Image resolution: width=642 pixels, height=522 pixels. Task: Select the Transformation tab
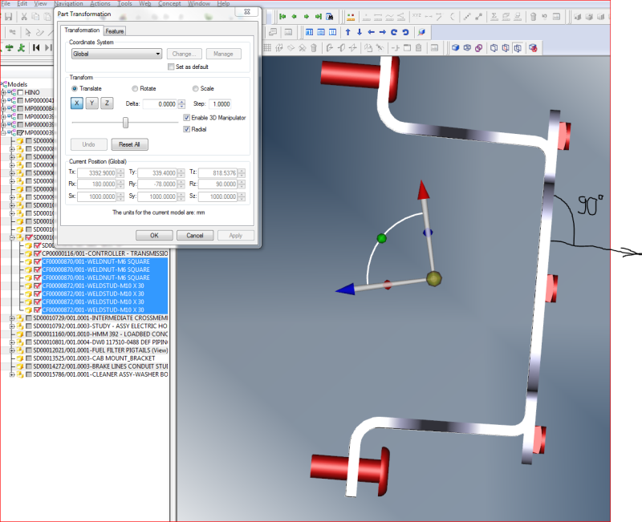82,30
